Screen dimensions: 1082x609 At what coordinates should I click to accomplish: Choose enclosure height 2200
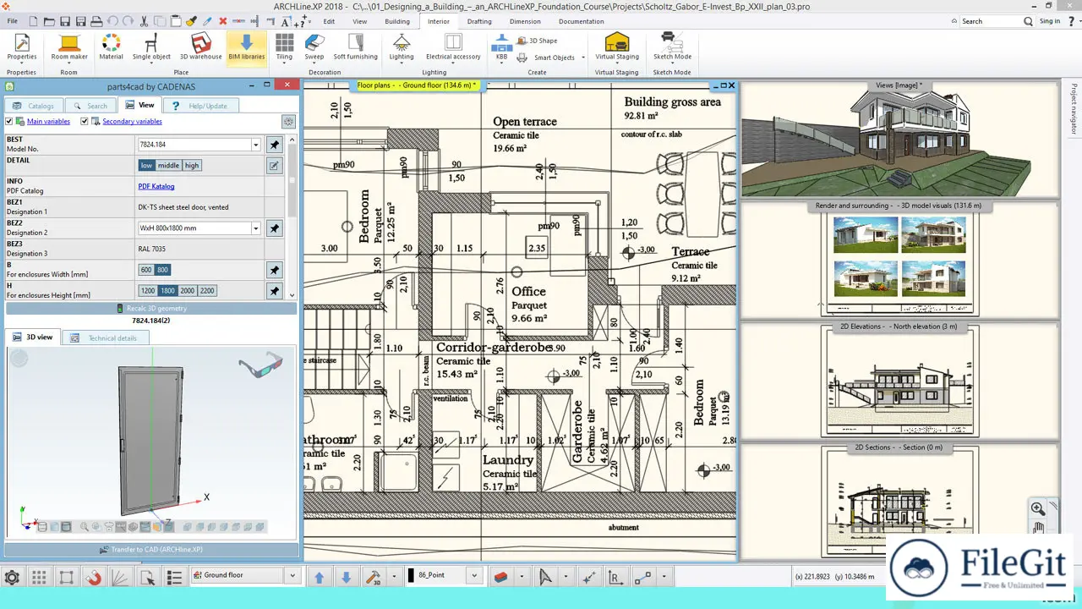pos(207,290)
